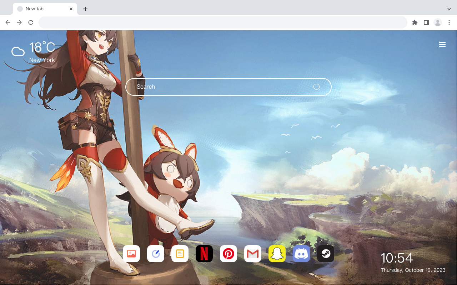Viewport: 457px width, 285px height.
Task: Open the blue circular pen shortcut
Action: click(x=156, y=254)
